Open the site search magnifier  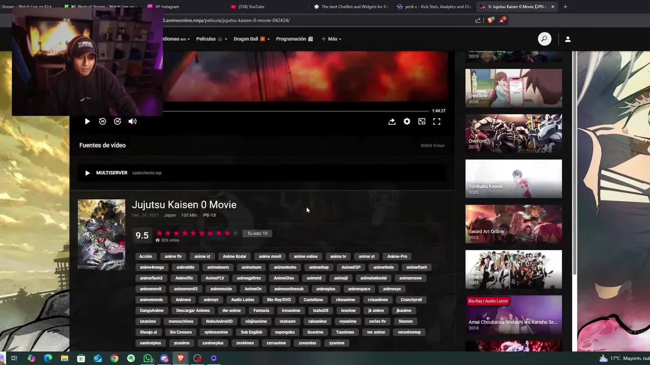pos(544,39)
